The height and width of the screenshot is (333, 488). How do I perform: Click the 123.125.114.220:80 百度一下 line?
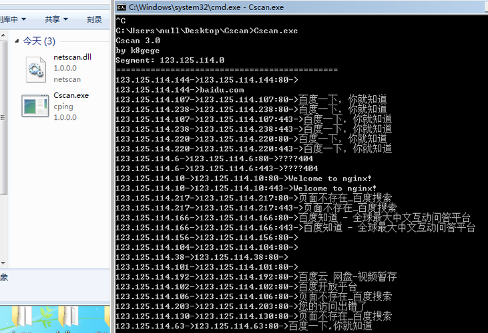click(x=251, y=139)
